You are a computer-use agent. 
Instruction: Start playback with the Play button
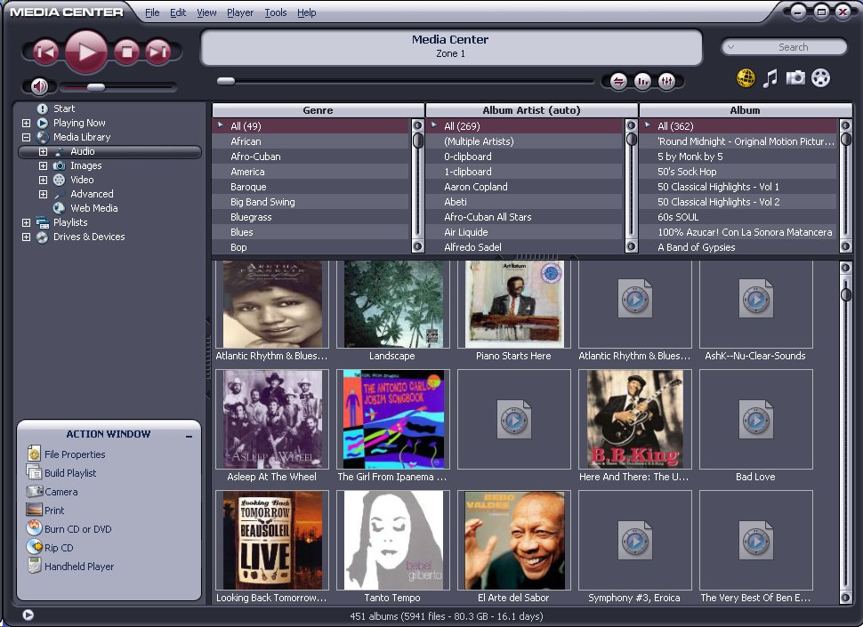pos(86,52)
